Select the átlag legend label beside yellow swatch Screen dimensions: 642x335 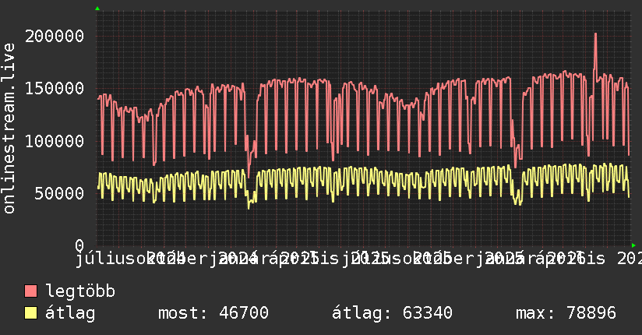click(x=70, y=313)
